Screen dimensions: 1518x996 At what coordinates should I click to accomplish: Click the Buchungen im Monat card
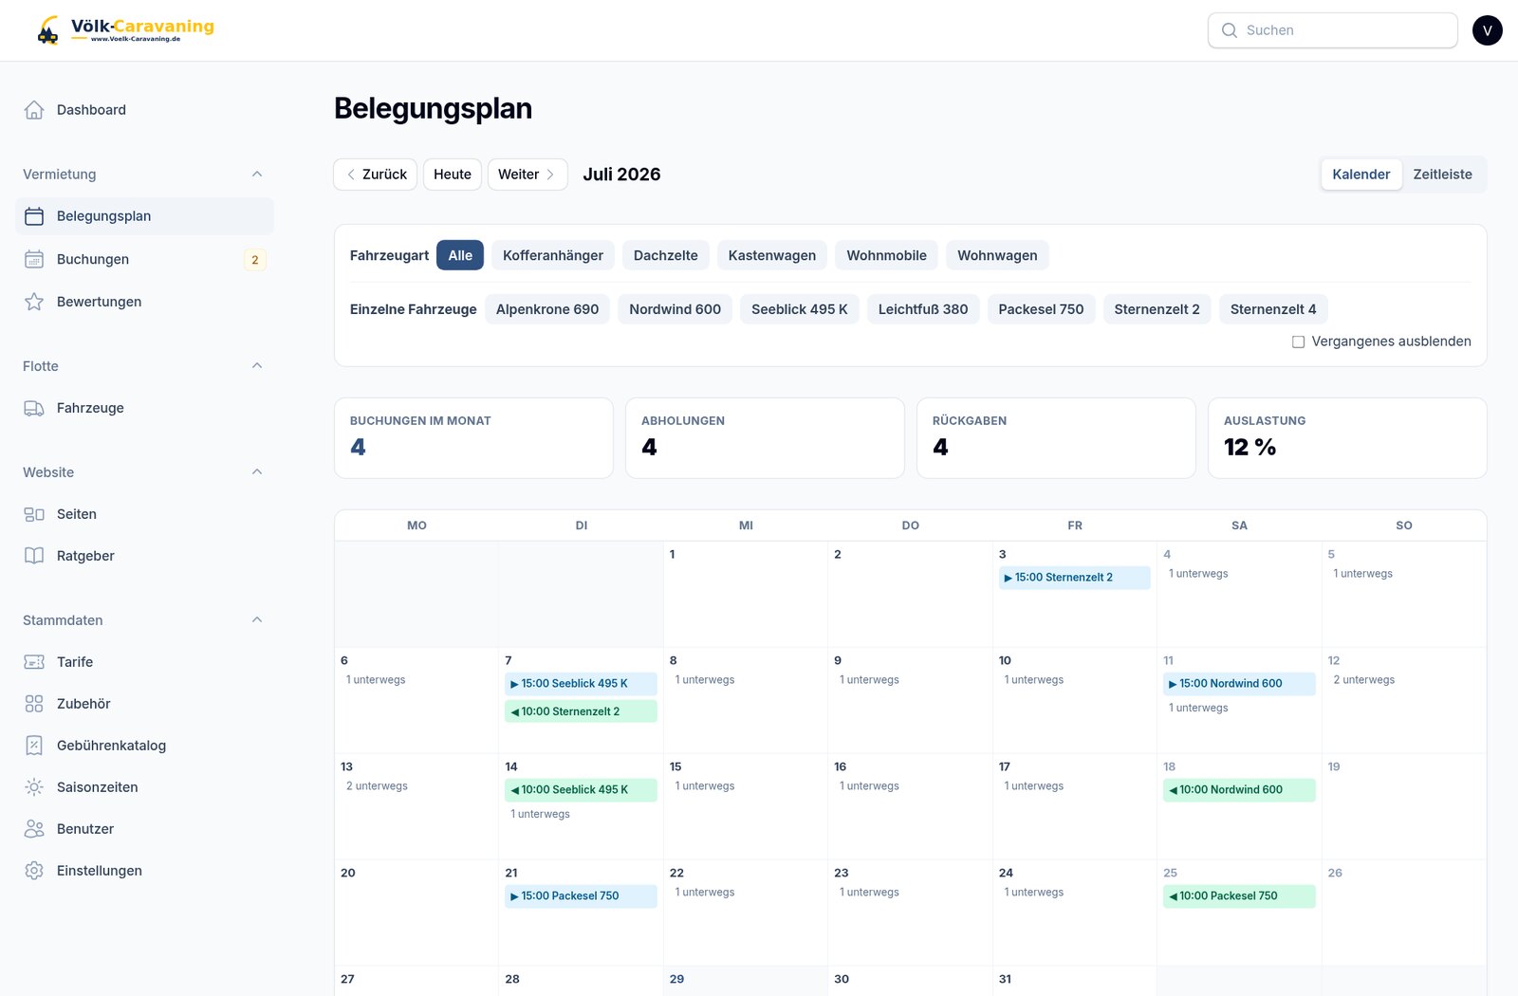pyautogui.click(x=473, y=438)
